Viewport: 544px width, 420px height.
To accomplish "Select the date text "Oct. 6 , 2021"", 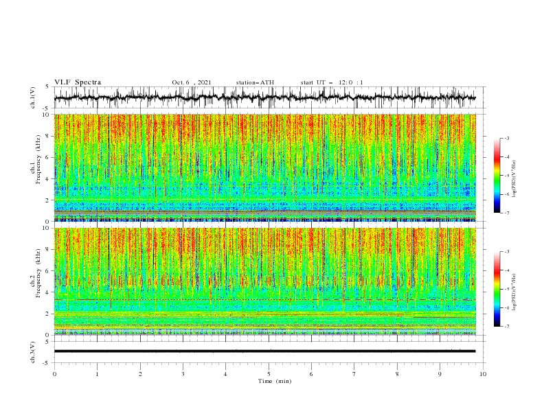I will coord(191,82).
